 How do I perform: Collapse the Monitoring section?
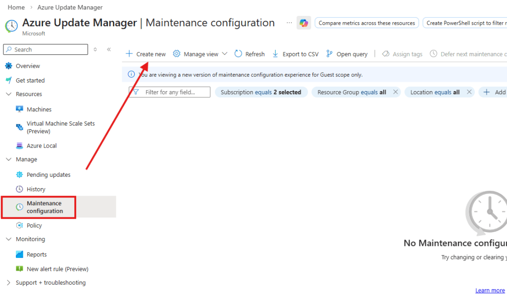pos(8,239)
